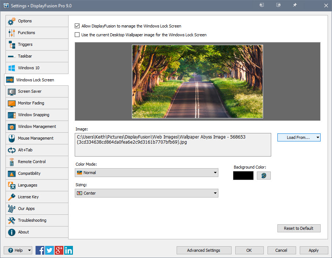Uncheck Allow DisplayFusion to manage the Windows Lock Screen

(x=77, y=26)
